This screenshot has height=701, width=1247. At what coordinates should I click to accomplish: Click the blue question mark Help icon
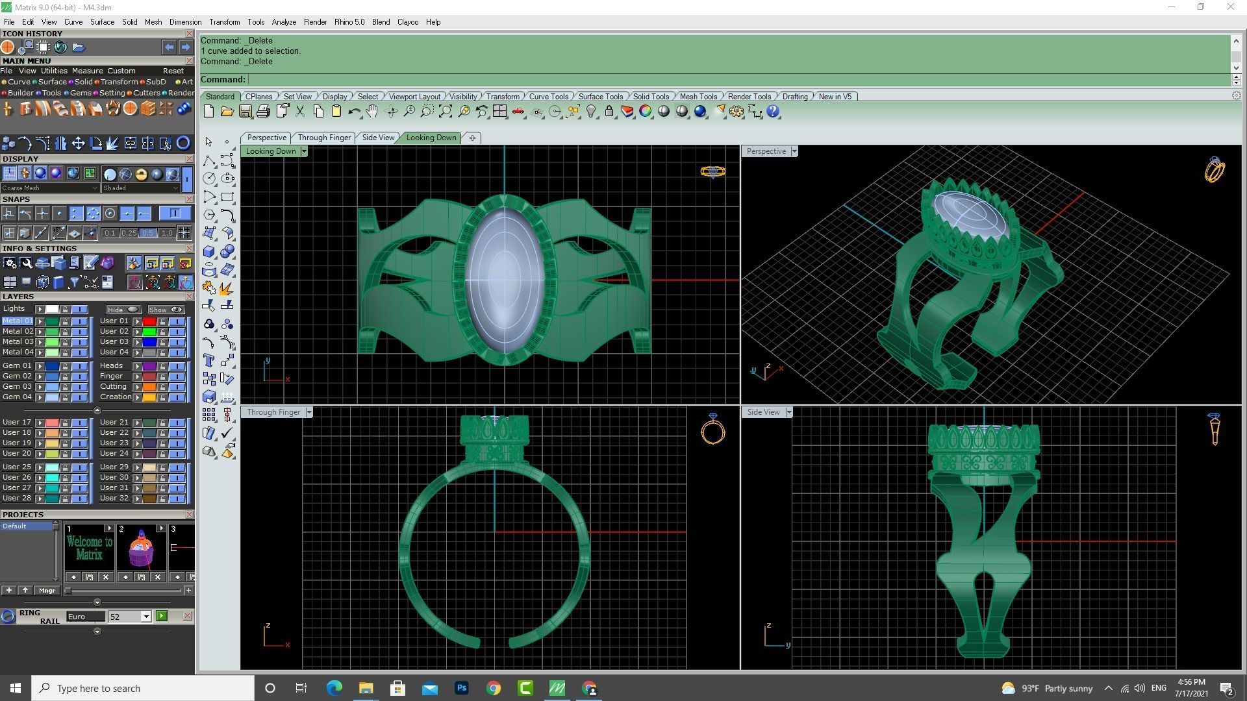coord(773,112)
